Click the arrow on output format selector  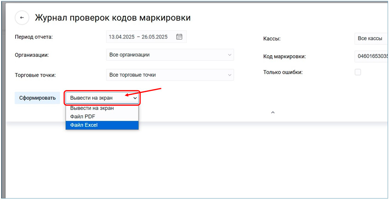point(135,98)
